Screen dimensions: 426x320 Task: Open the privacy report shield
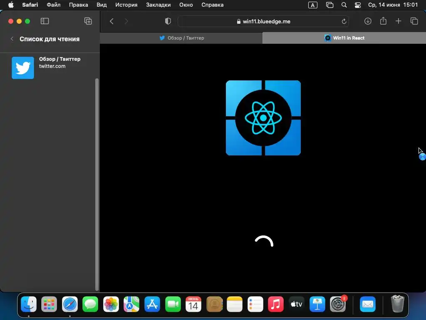[x=168, y=21]
